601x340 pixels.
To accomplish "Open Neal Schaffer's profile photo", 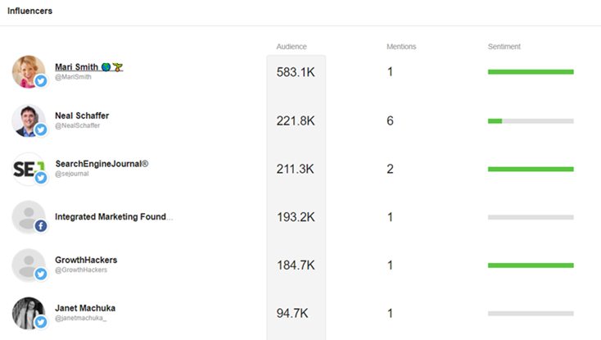I will (x=29, y=120).
